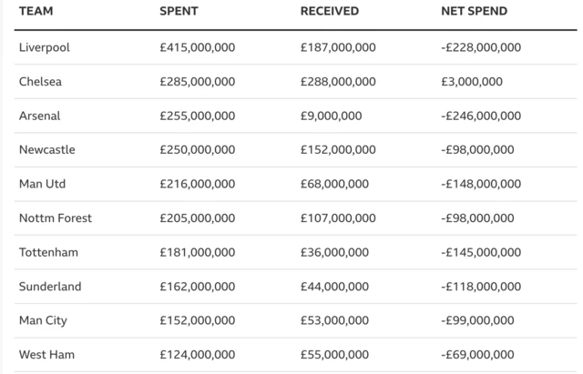Select the Newcastle team cell
The height and width of the screenshot is (374, 583).
[x=46, y=149]
